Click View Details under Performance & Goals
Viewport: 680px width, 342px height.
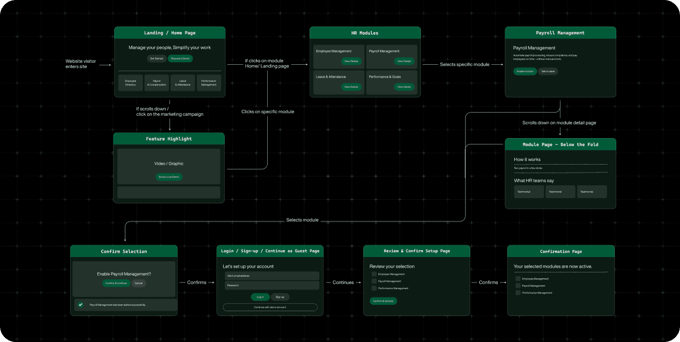tap(404, 87)
